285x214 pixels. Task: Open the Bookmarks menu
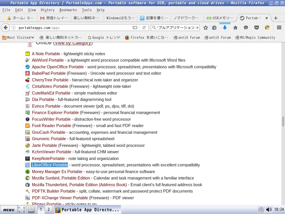68,10
